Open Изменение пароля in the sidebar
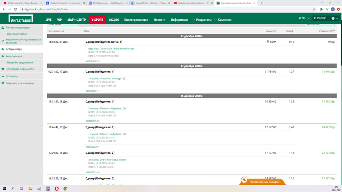The height and width of the screenshot is (192, 342). tap(17, 34)
